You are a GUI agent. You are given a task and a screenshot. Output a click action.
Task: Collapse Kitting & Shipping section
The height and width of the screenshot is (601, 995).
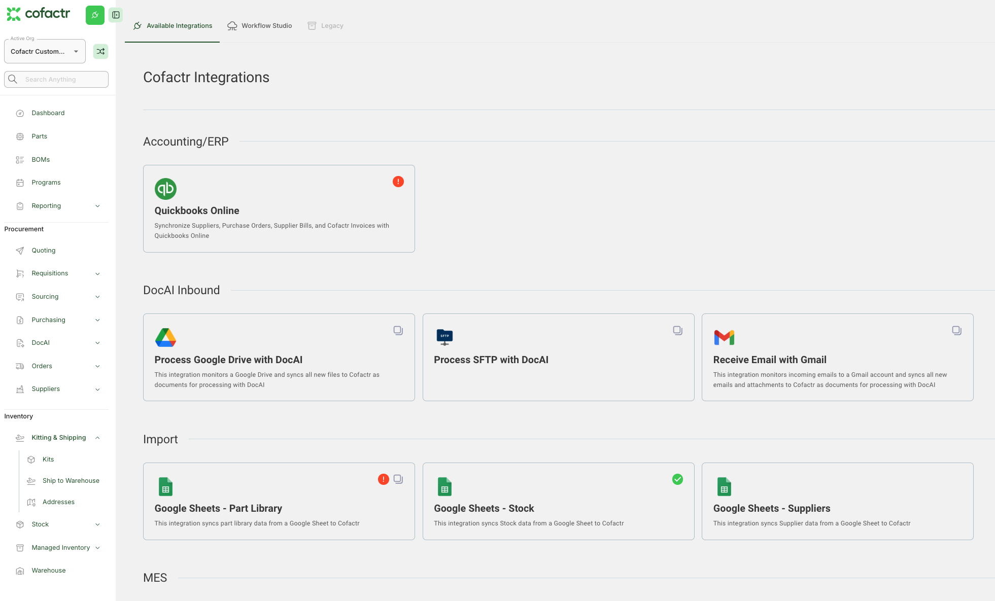click(x=97, y=438)
